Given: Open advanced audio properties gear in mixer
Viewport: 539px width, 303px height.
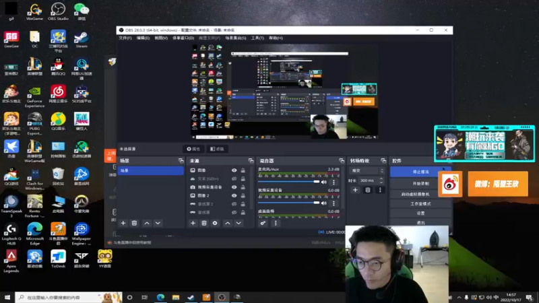Looking at the screenshot, I should [x=263, y=224].
